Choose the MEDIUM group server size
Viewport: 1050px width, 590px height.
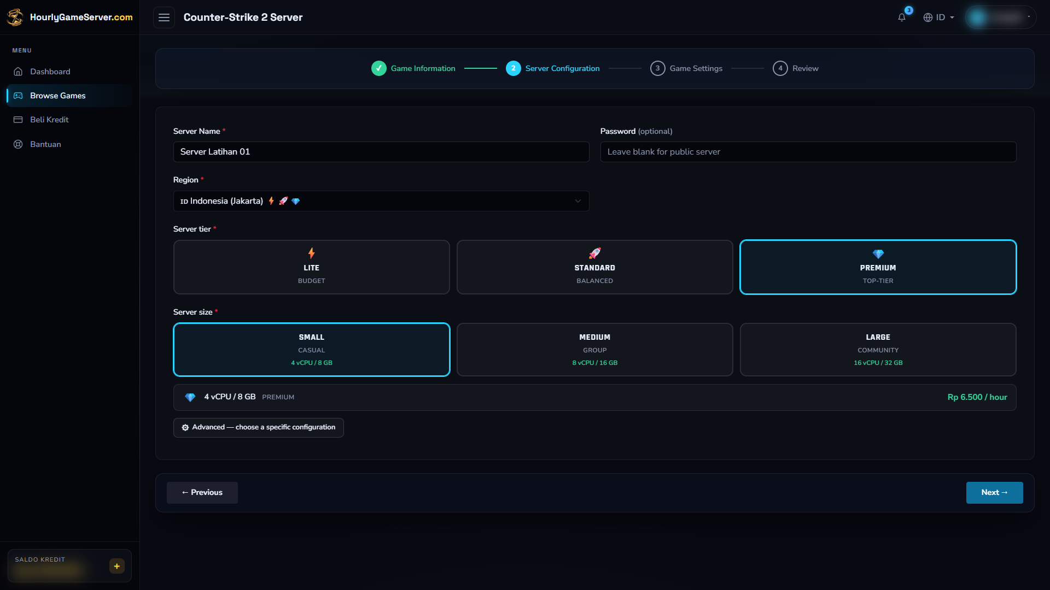click(x=595, y=350)
